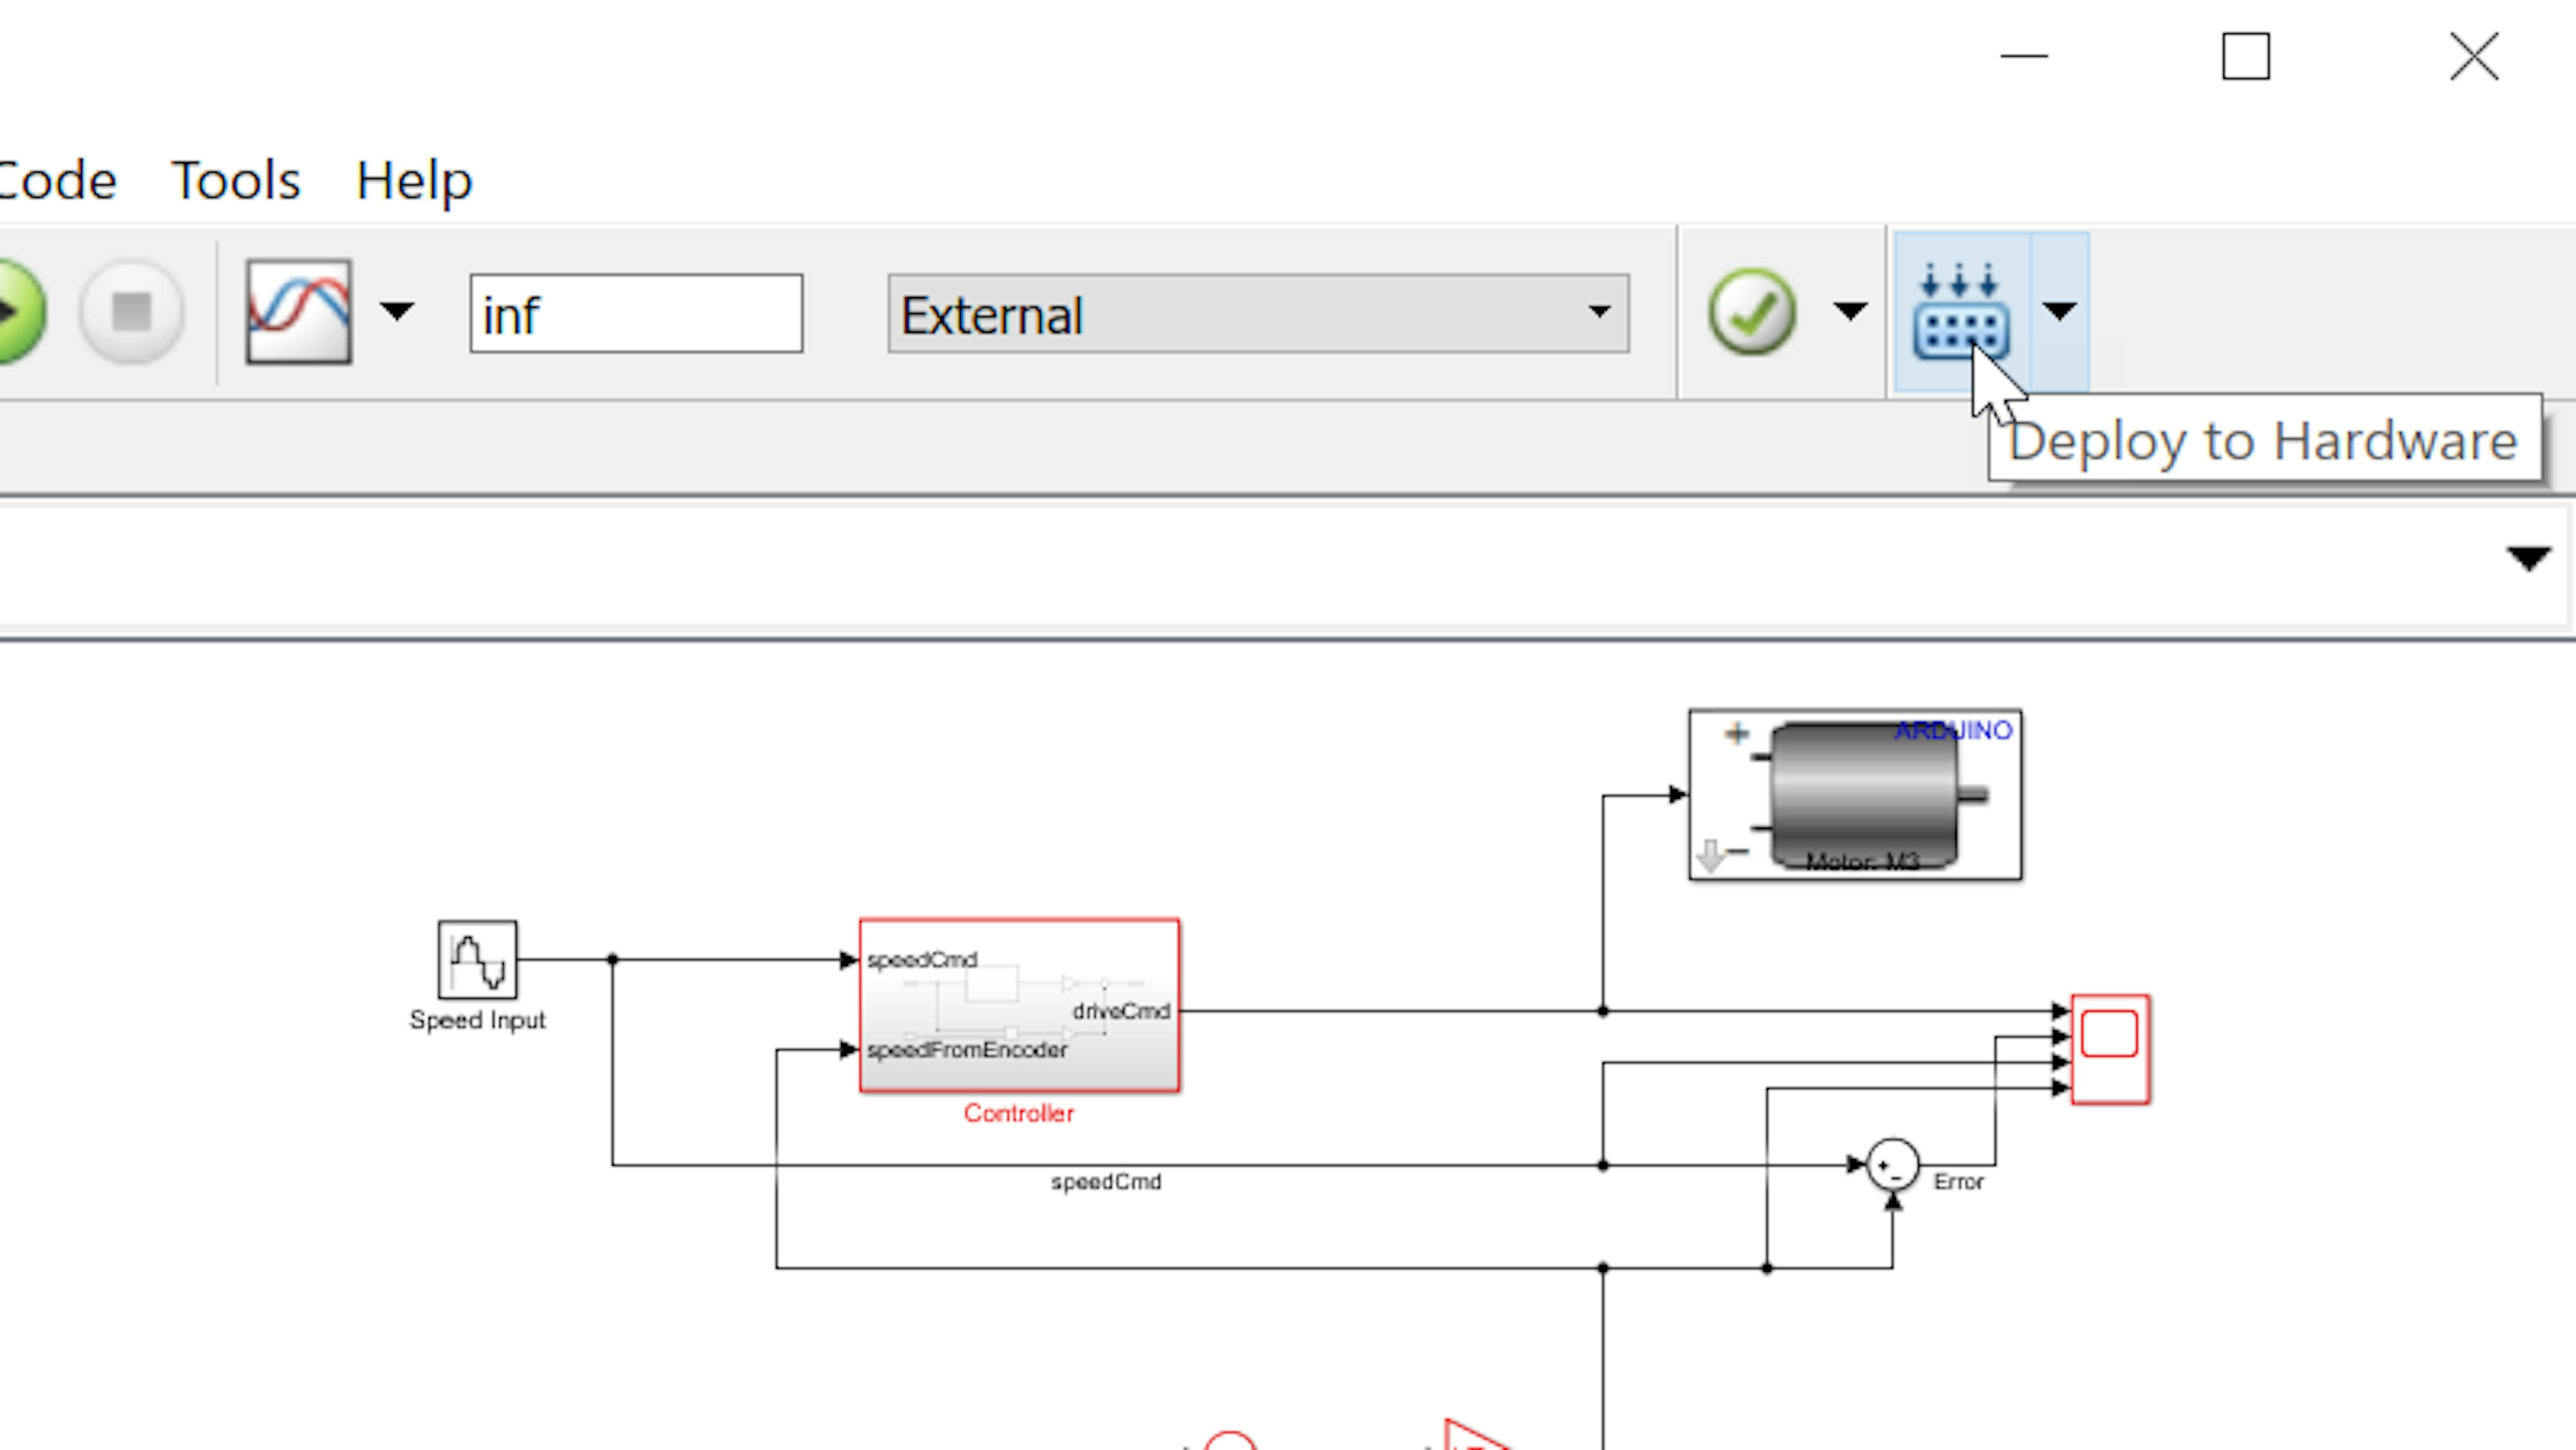
Task: Click the speedCmd signal label
Action: tap(1106, 1182)
